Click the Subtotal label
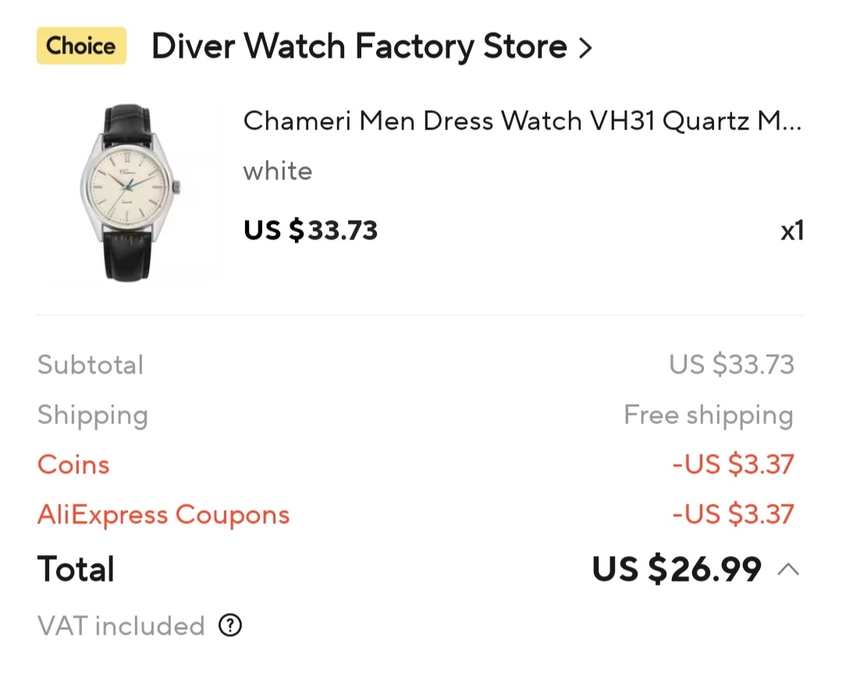 tap(91, 364)
